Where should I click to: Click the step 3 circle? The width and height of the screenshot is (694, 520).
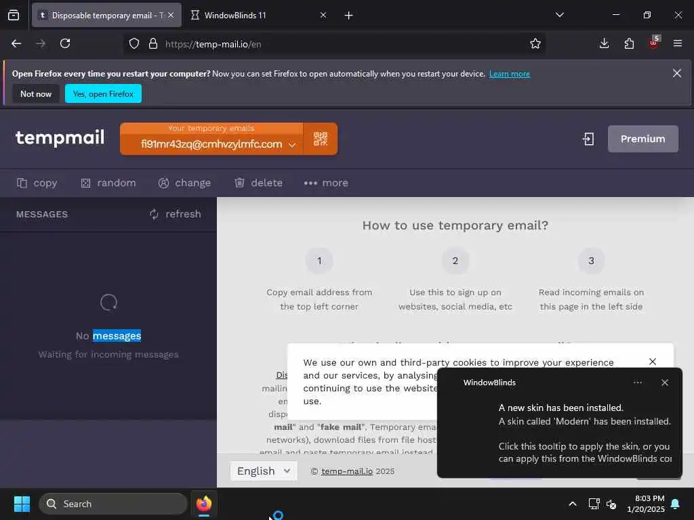[591, 261]
